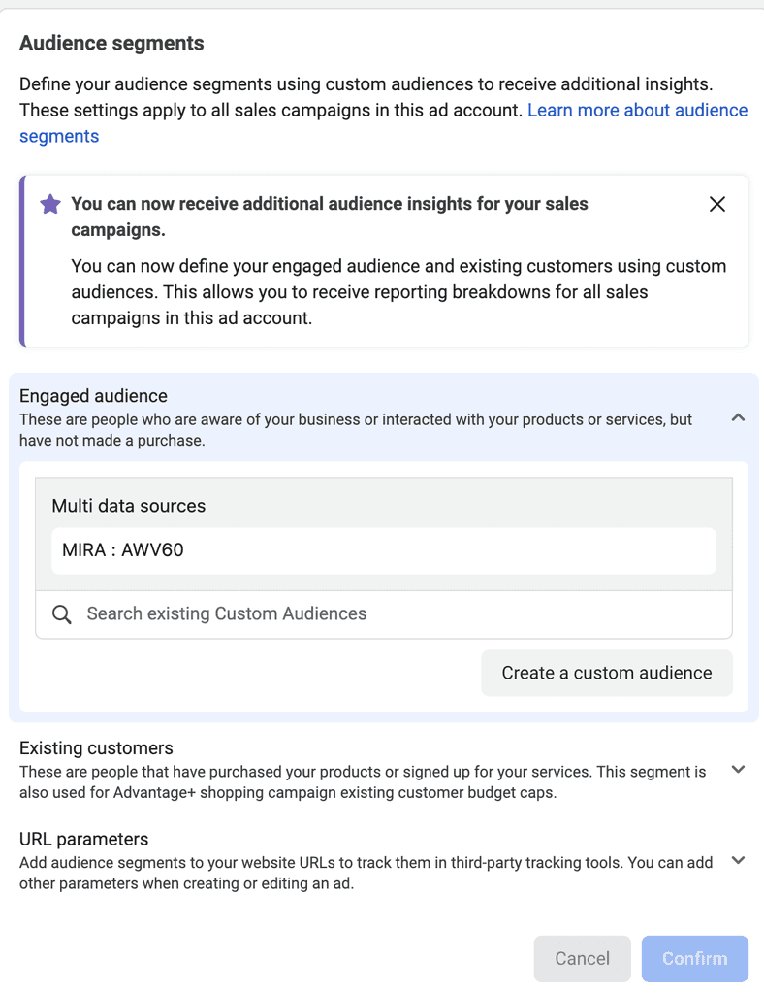The height and width of the screenshot is (994, 764).
Task: Click the star icon in the announcement banner
Action: tap(49, 204)
